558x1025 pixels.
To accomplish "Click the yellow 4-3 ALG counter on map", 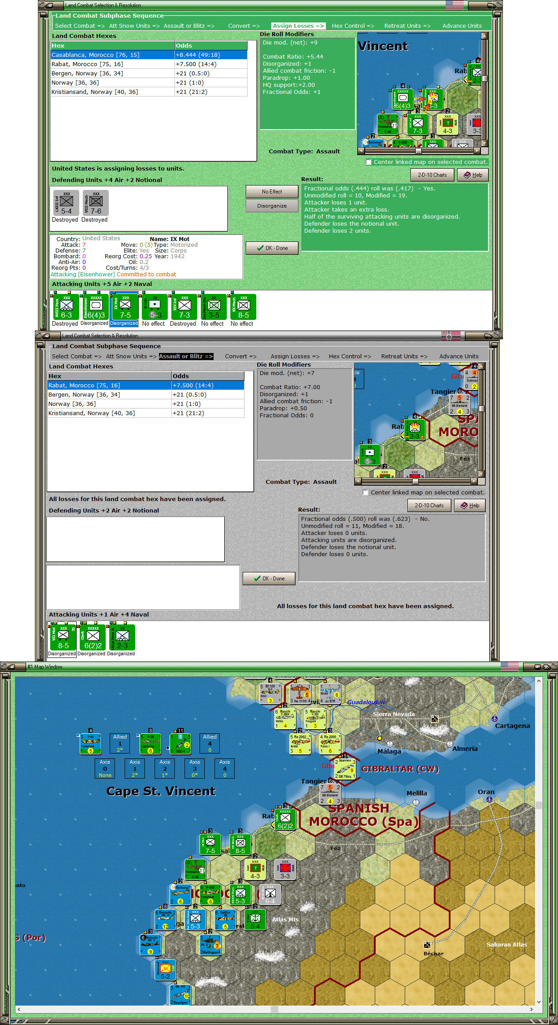I will 255,869.
